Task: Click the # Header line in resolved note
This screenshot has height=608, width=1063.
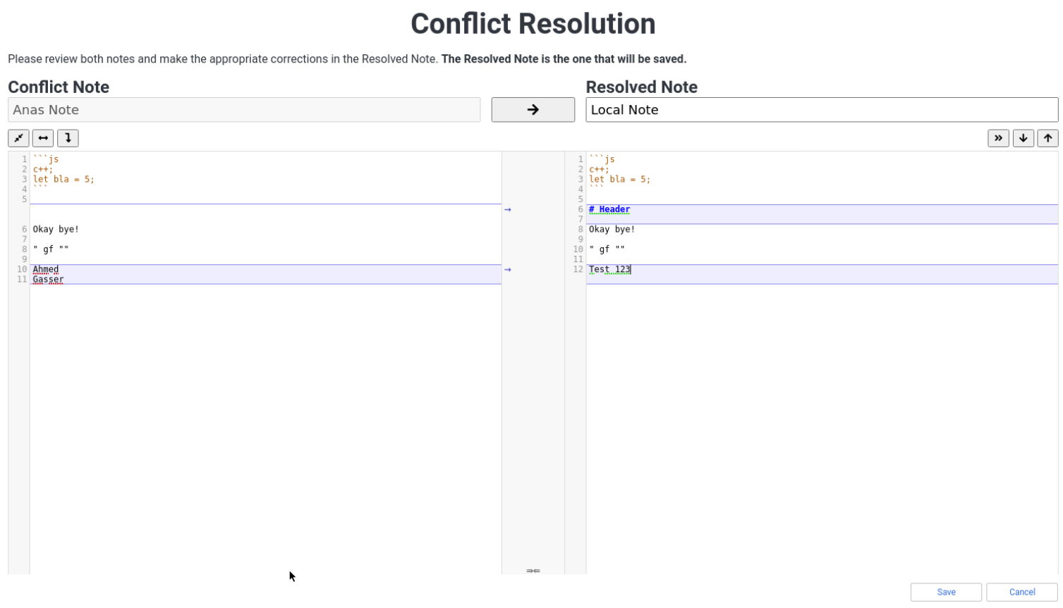Action: tap(609, 209)
